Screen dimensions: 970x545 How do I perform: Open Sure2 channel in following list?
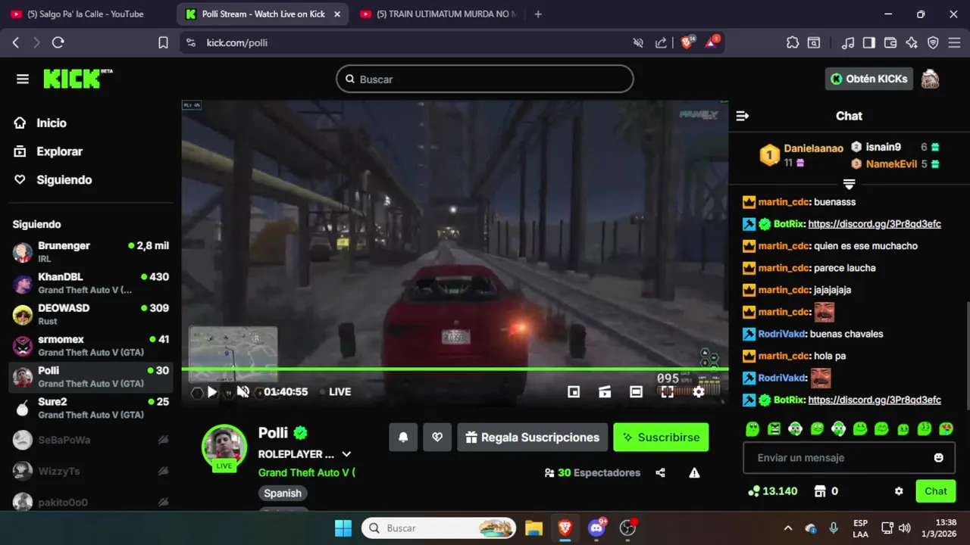(91, 407)
